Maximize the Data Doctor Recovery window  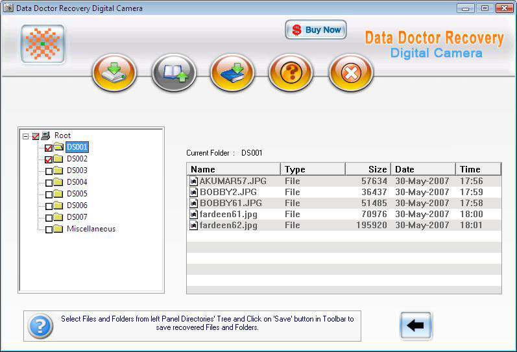[x=485, y=8]
